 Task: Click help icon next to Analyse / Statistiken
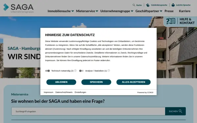[x=109, y=71]
